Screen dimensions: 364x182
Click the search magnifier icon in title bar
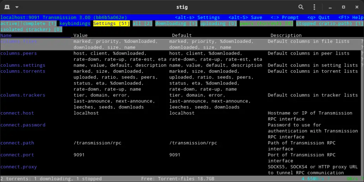[301, 7]
